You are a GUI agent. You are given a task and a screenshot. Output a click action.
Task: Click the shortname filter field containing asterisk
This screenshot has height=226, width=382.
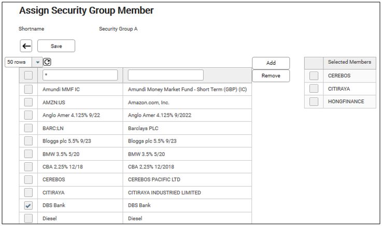pos(80,75)
